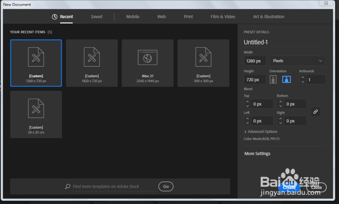Increase the Bottom bleed value
Screen dimensions: 339x204
(x=281, y=101)
